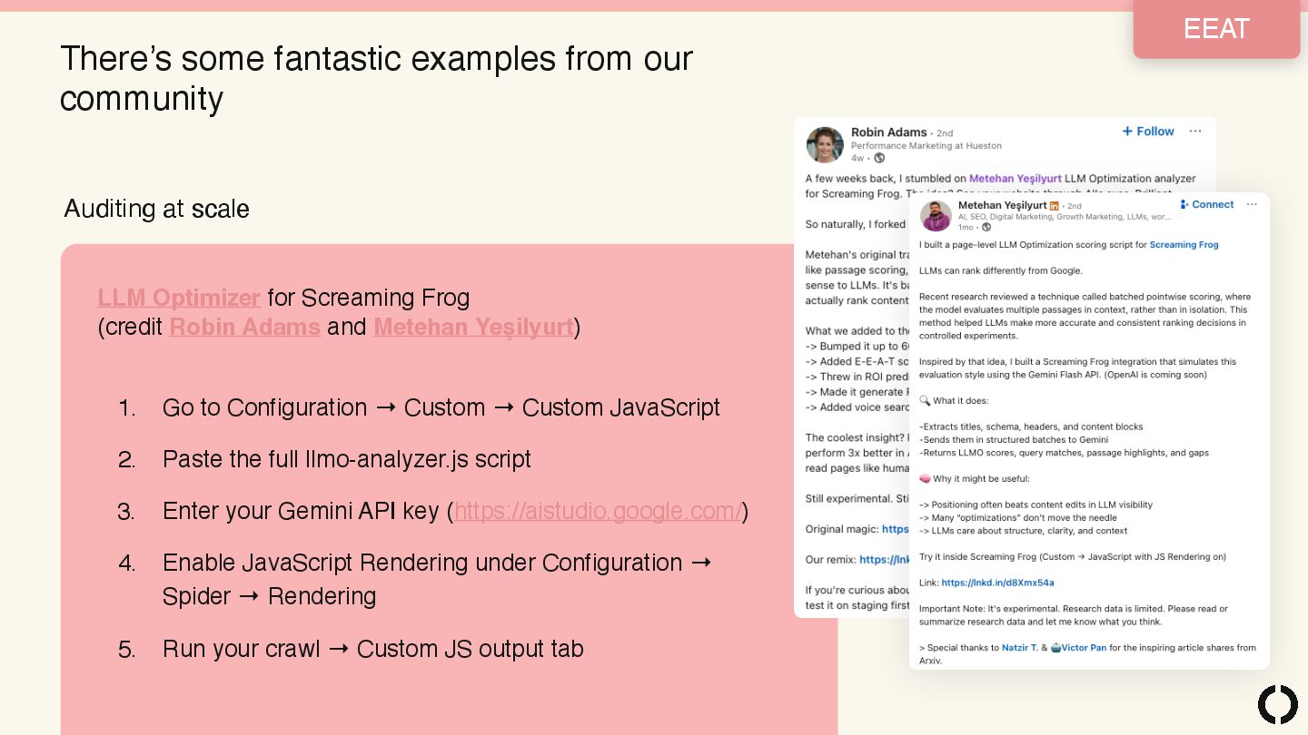Click the Original magic https link
The image size is (1308, 735).
pos(896,529)
